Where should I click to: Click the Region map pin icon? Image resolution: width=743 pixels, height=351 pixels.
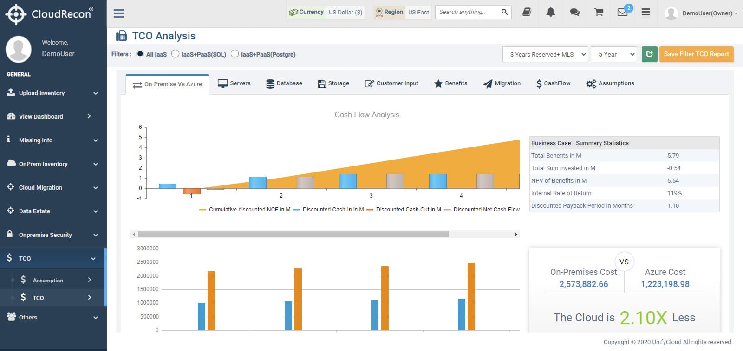379,12
